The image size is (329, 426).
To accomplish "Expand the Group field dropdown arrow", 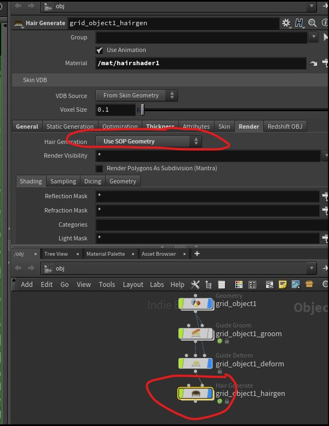I will (314, 37).
